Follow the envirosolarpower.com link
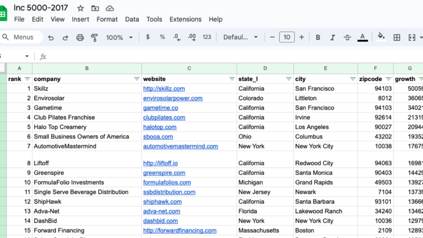Image resolution: width=423 pixels, height=238 pixels. point(173,98)
